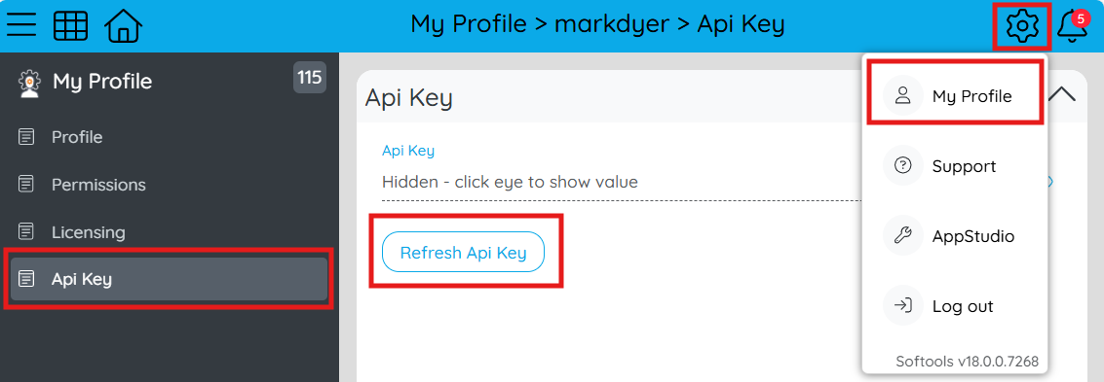
Task: Open the notifications bell icon
Action: (x=1072, y=26)
